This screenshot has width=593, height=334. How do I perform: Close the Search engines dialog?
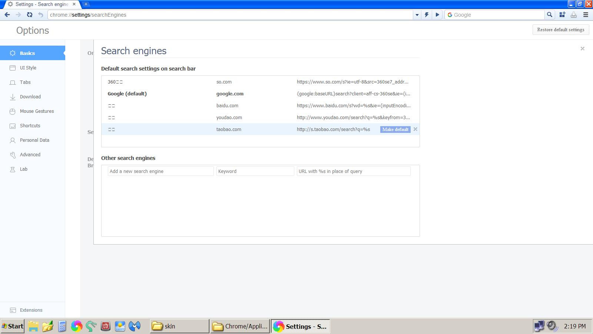click(582, 49)
